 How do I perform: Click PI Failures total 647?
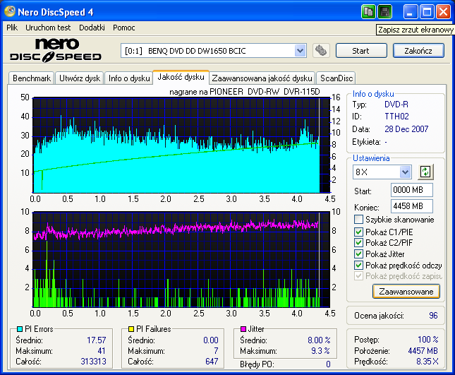tap(211, 362)
